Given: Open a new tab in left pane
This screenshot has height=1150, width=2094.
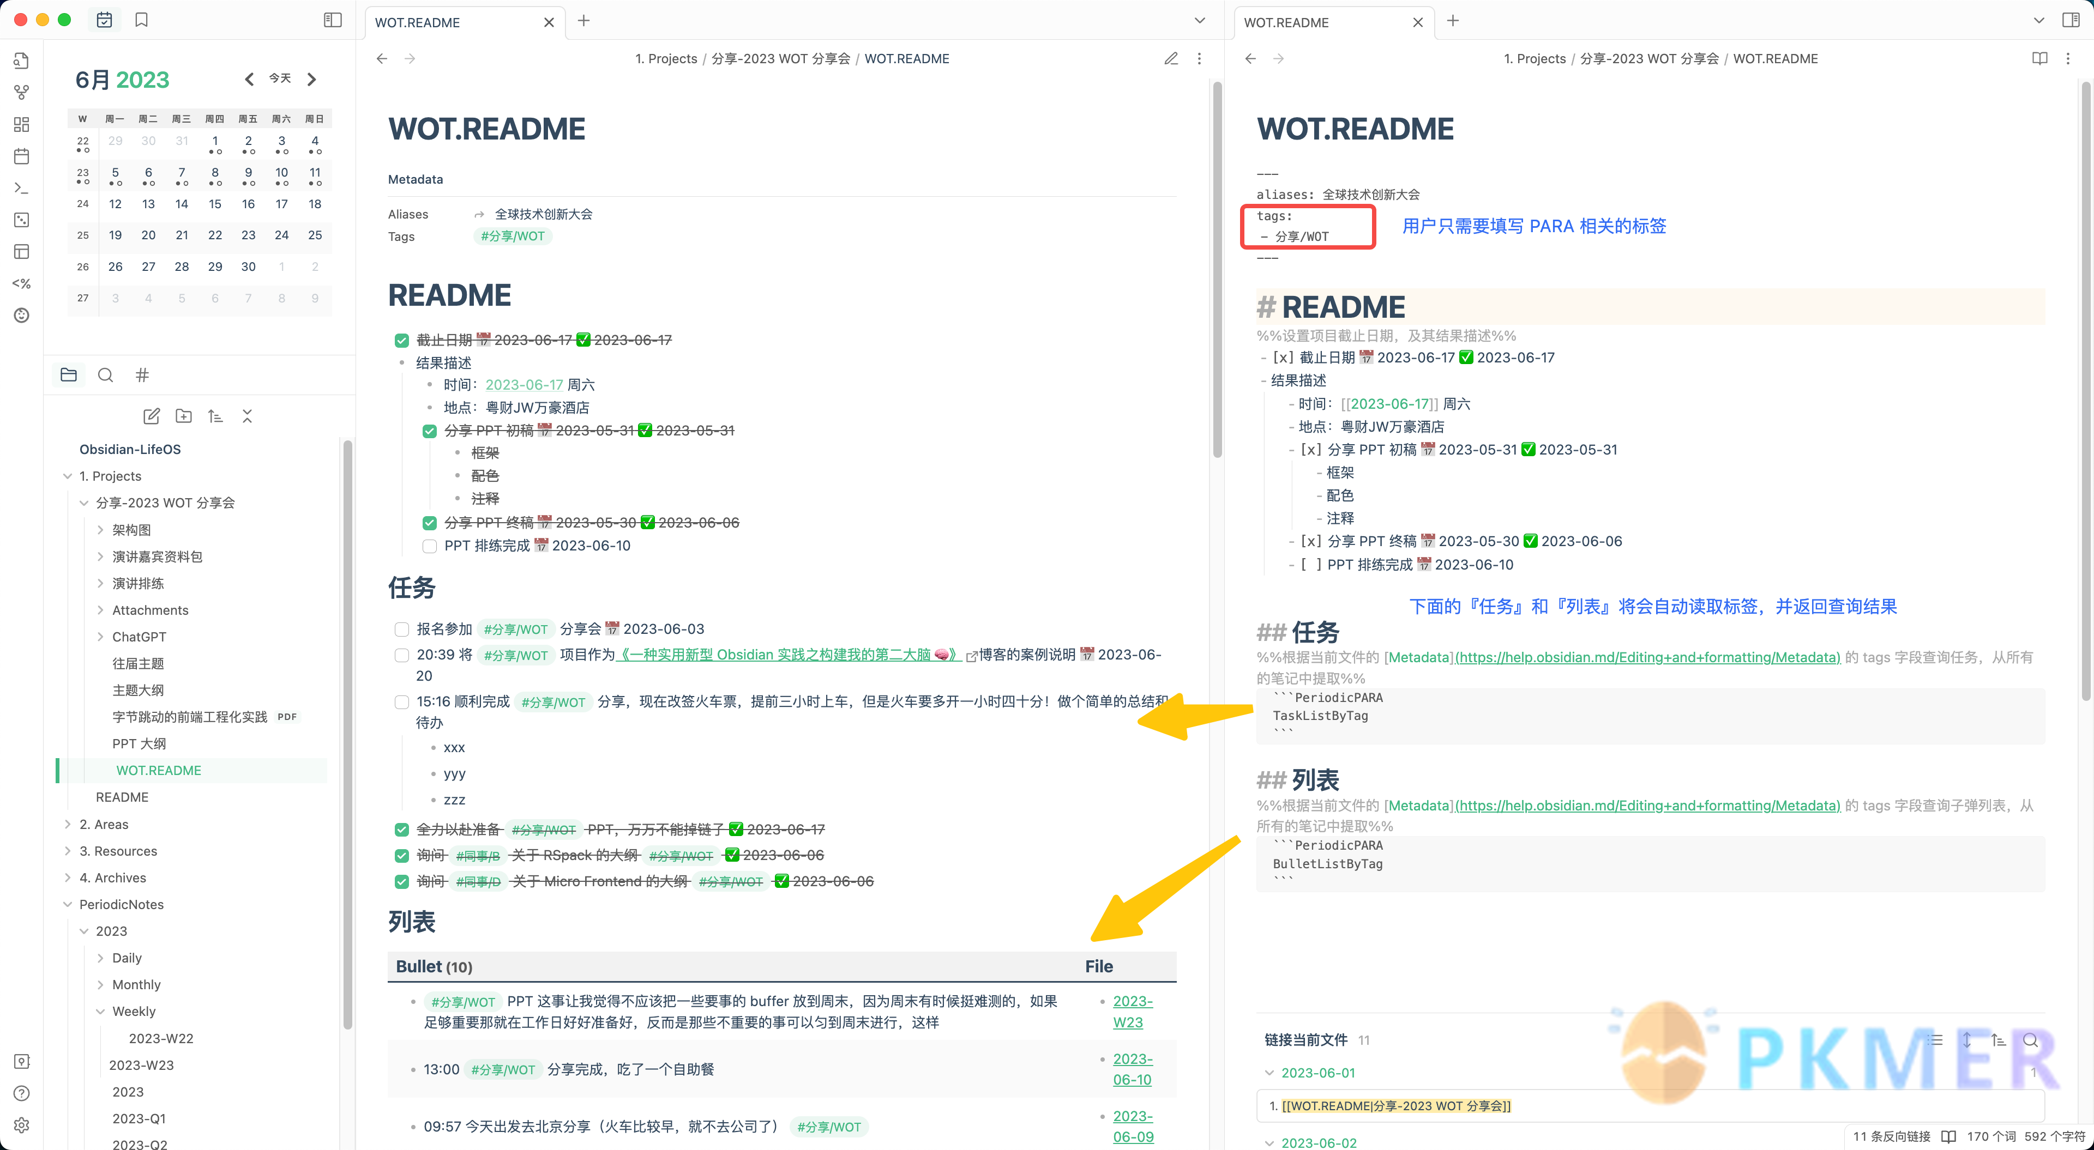Looking at the screenshot, I should [583, 21].
